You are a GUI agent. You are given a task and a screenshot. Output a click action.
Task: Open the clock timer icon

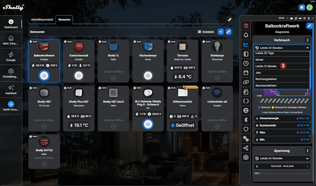[246, 63]
